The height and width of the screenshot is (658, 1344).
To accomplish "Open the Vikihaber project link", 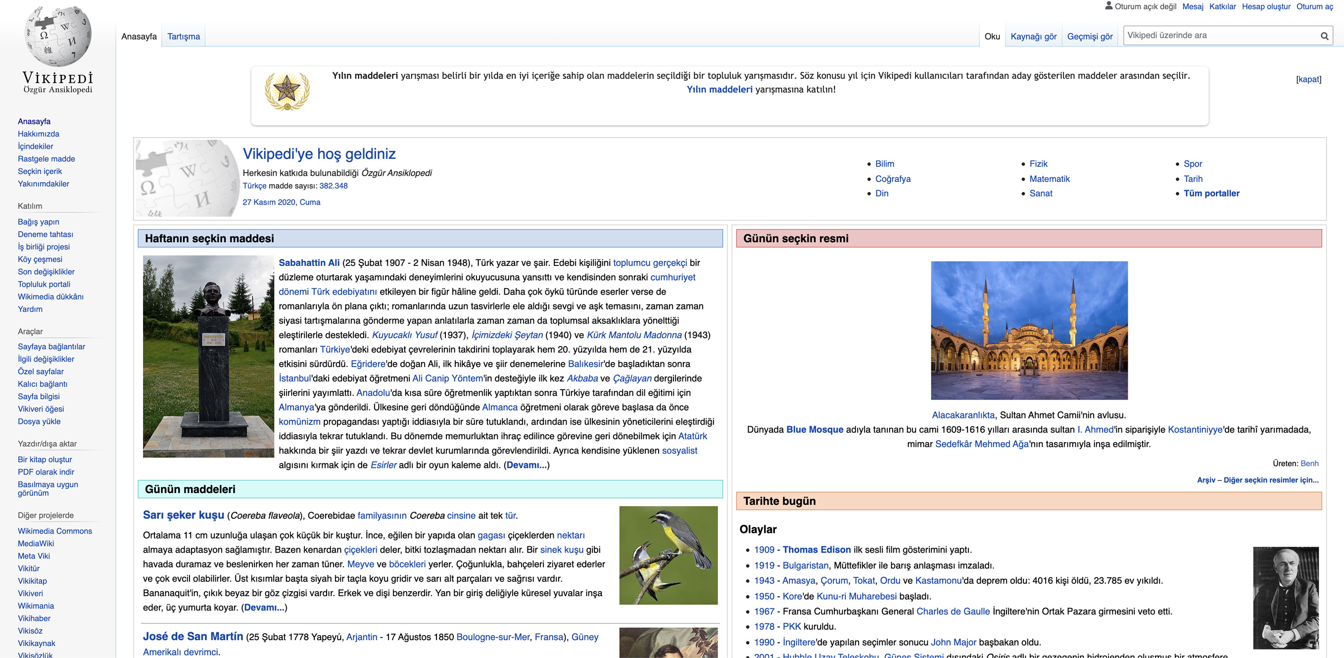I will click(x=34, y=618).
